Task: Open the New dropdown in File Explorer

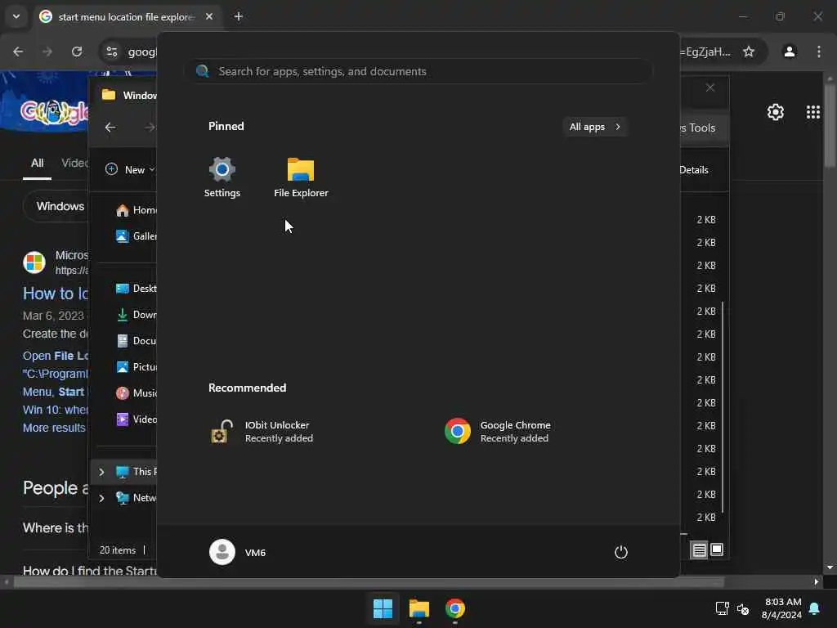Action: (130, 170)
